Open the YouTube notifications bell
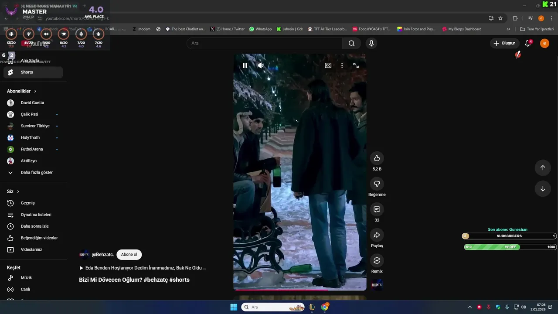The height and width of the screenshot is (314, 558). coord(528,43)
